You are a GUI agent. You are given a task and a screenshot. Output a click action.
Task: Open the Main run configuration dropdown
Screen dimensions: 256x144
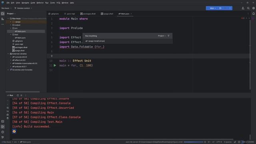[213, 8]
